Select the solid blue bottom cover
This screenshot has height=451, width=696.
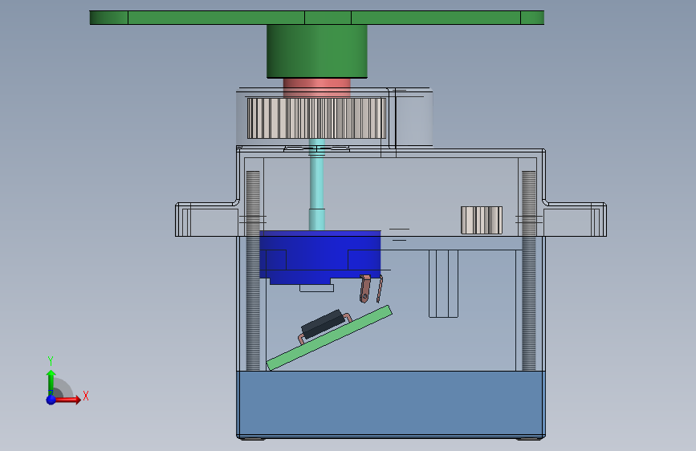tap(391, 404)
